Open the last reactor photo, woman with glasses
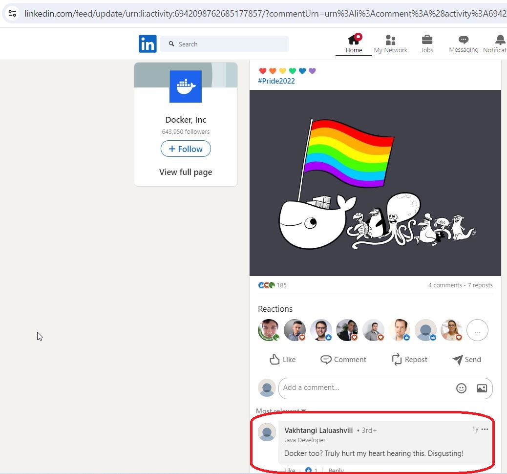Viewport: 507px width, 474px height. [452, 330]
